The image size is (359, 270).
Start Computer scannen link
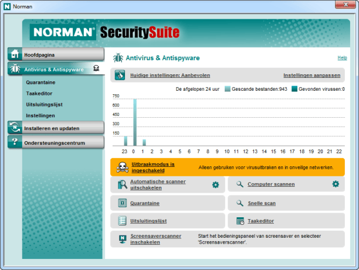coord(271,184)
